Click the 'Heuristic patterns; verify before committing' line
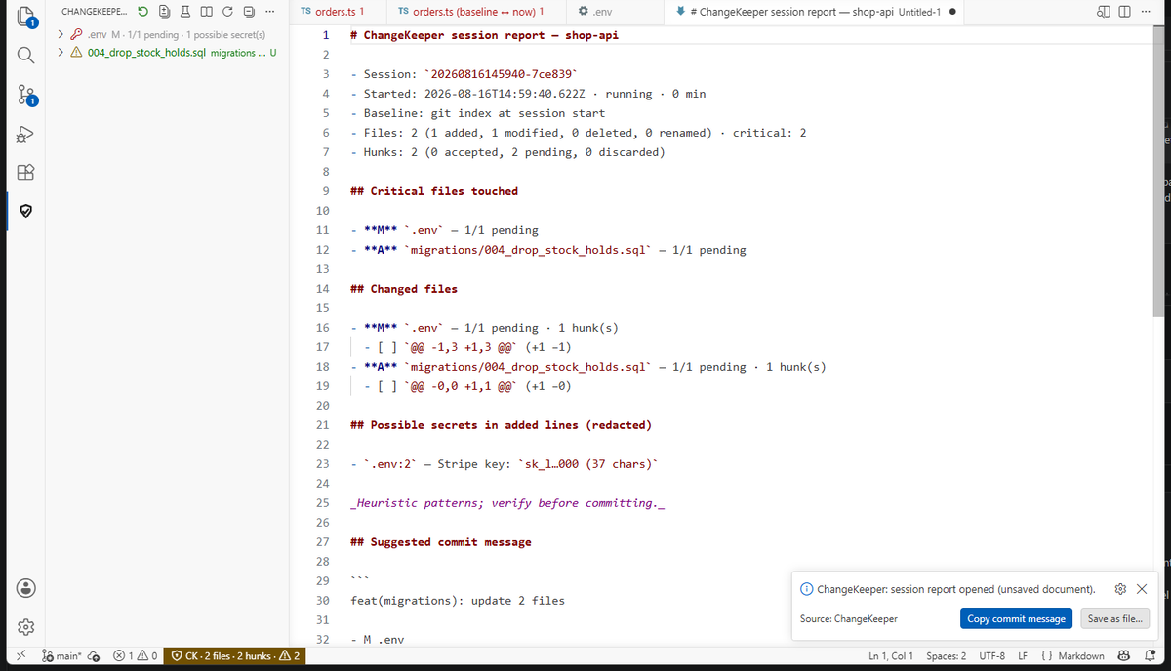This screenshot has width=1171, height=671. point(507,503)
